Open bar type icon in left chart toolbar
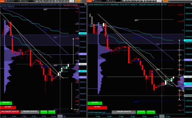The image size is (192, 118). [37, 1]
